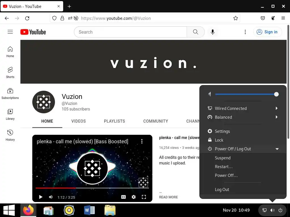Open YouTube three-dot settings menu
Screen dimensions: 290x217
[245, 32]
